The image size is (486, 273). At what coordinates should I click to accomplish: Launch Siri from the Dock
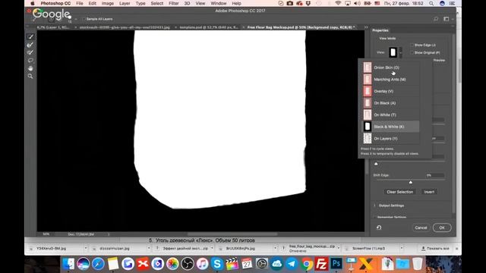pos(83,264)
